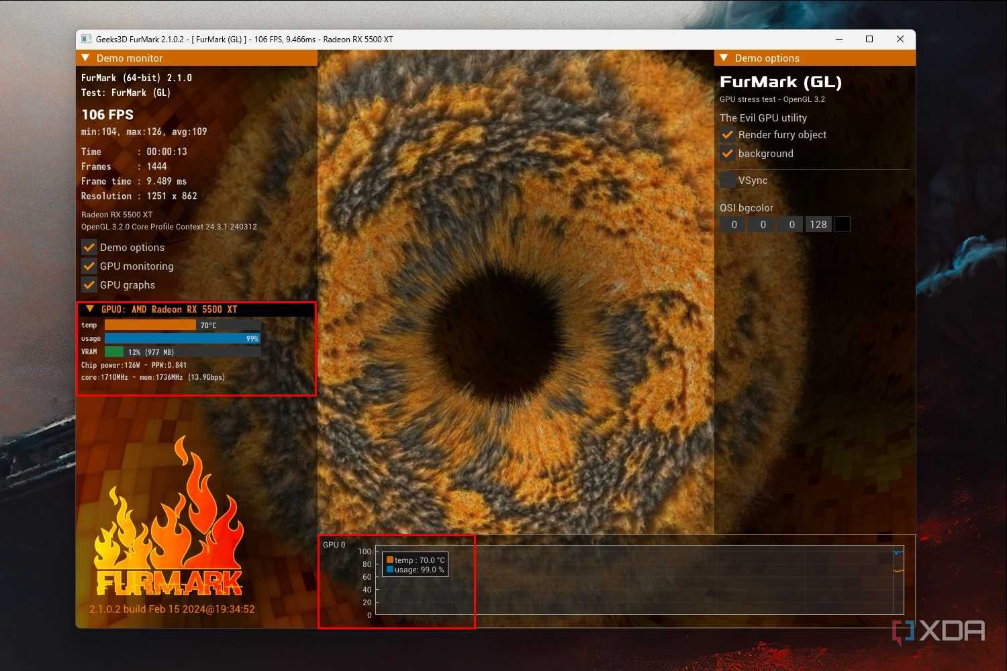The image size is (1007, 671).
Task: Open the OSI bgcolor black color swatch
Action: pyautogui.click(x=843, y=224)
